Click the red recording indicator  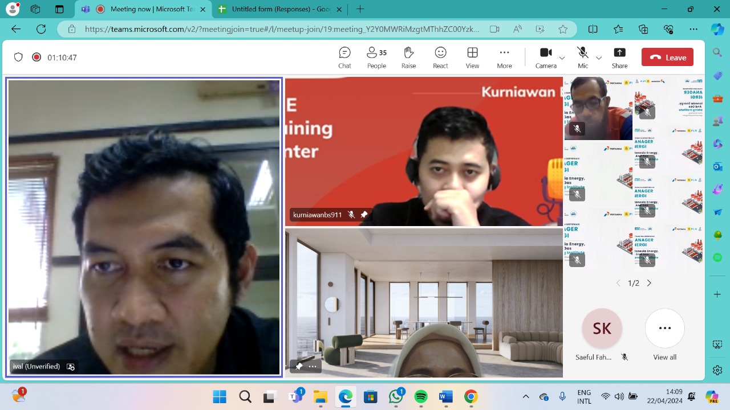(36, 57)
